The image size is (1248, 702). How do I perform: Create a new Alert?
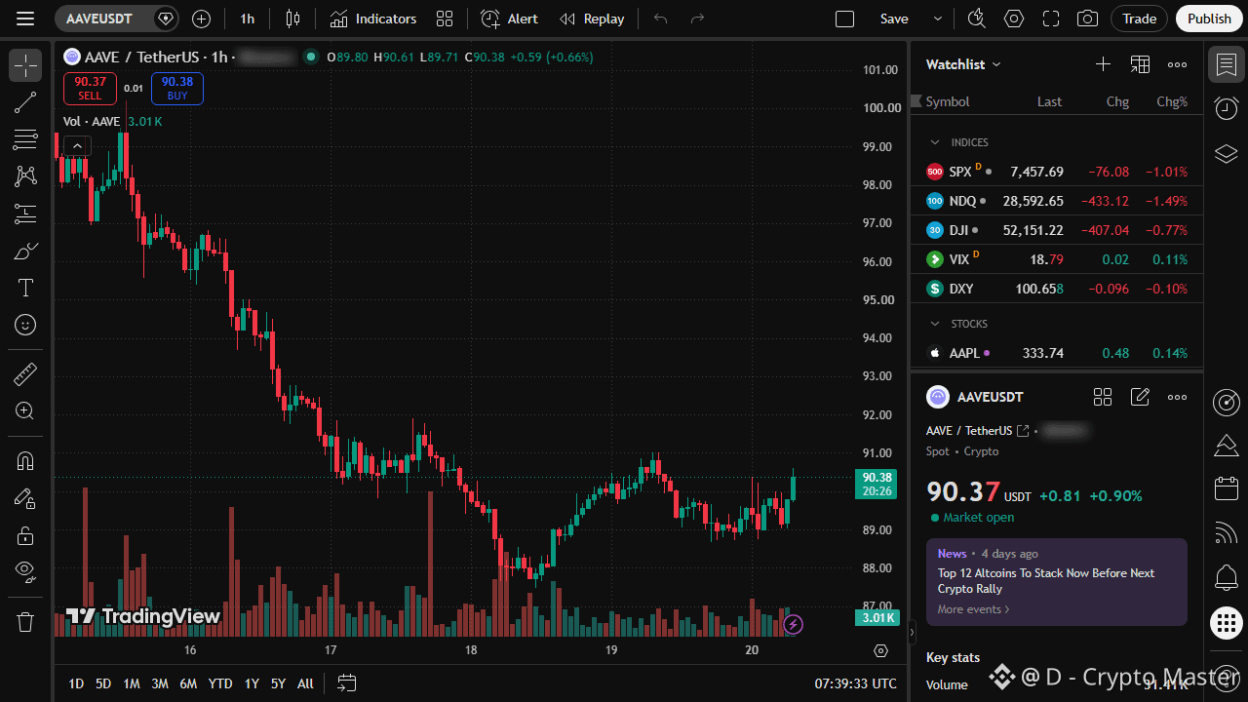(509, 19)
